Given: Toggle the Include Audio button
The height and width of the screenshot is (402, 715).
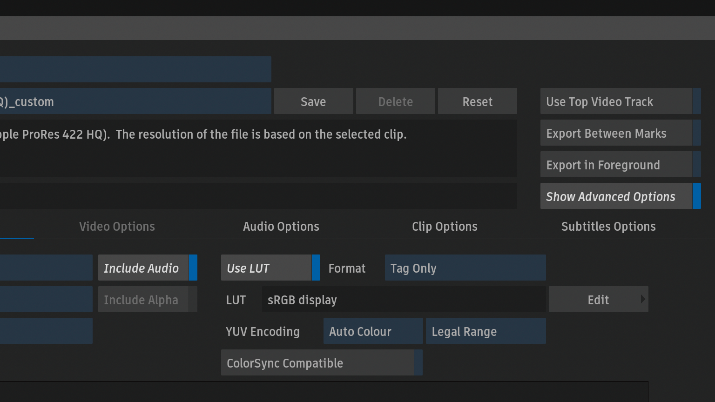Looking at the screenshot, I should coord(147,268).
